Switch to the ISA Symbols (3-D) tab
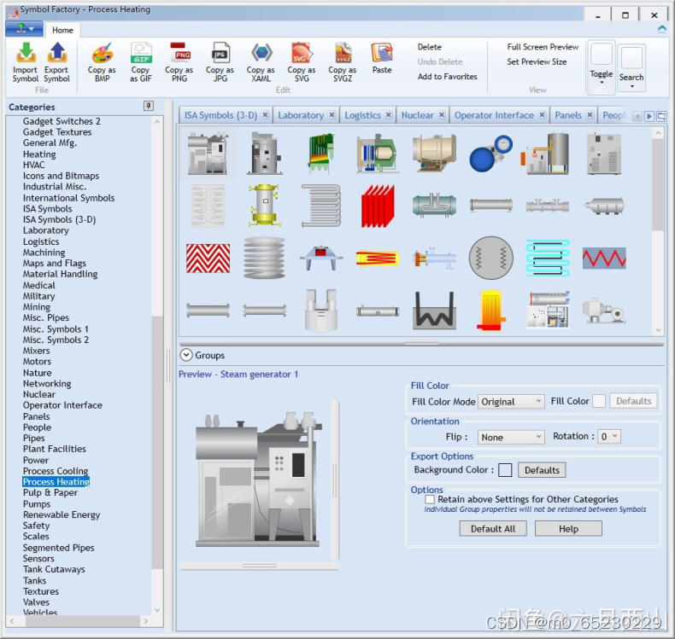Image resolution: width=675 pixels, height=639 pixels. click(220, 115)
